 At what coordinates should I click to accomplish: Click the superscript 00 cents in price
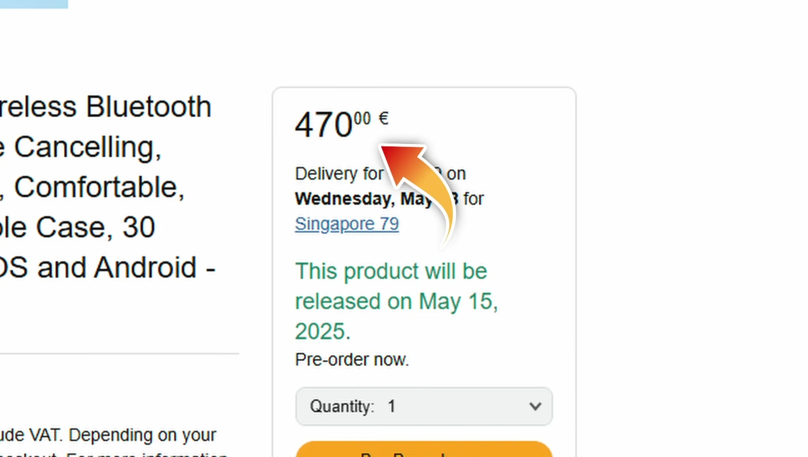(x=362, y=118)
